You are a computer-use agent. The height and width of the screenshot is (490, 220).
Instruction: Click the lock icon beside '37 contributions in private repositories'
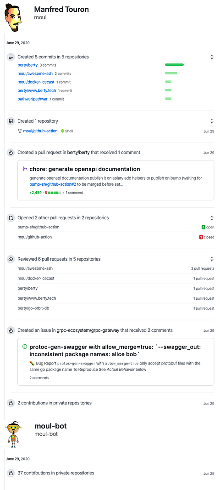click(11, 473)
